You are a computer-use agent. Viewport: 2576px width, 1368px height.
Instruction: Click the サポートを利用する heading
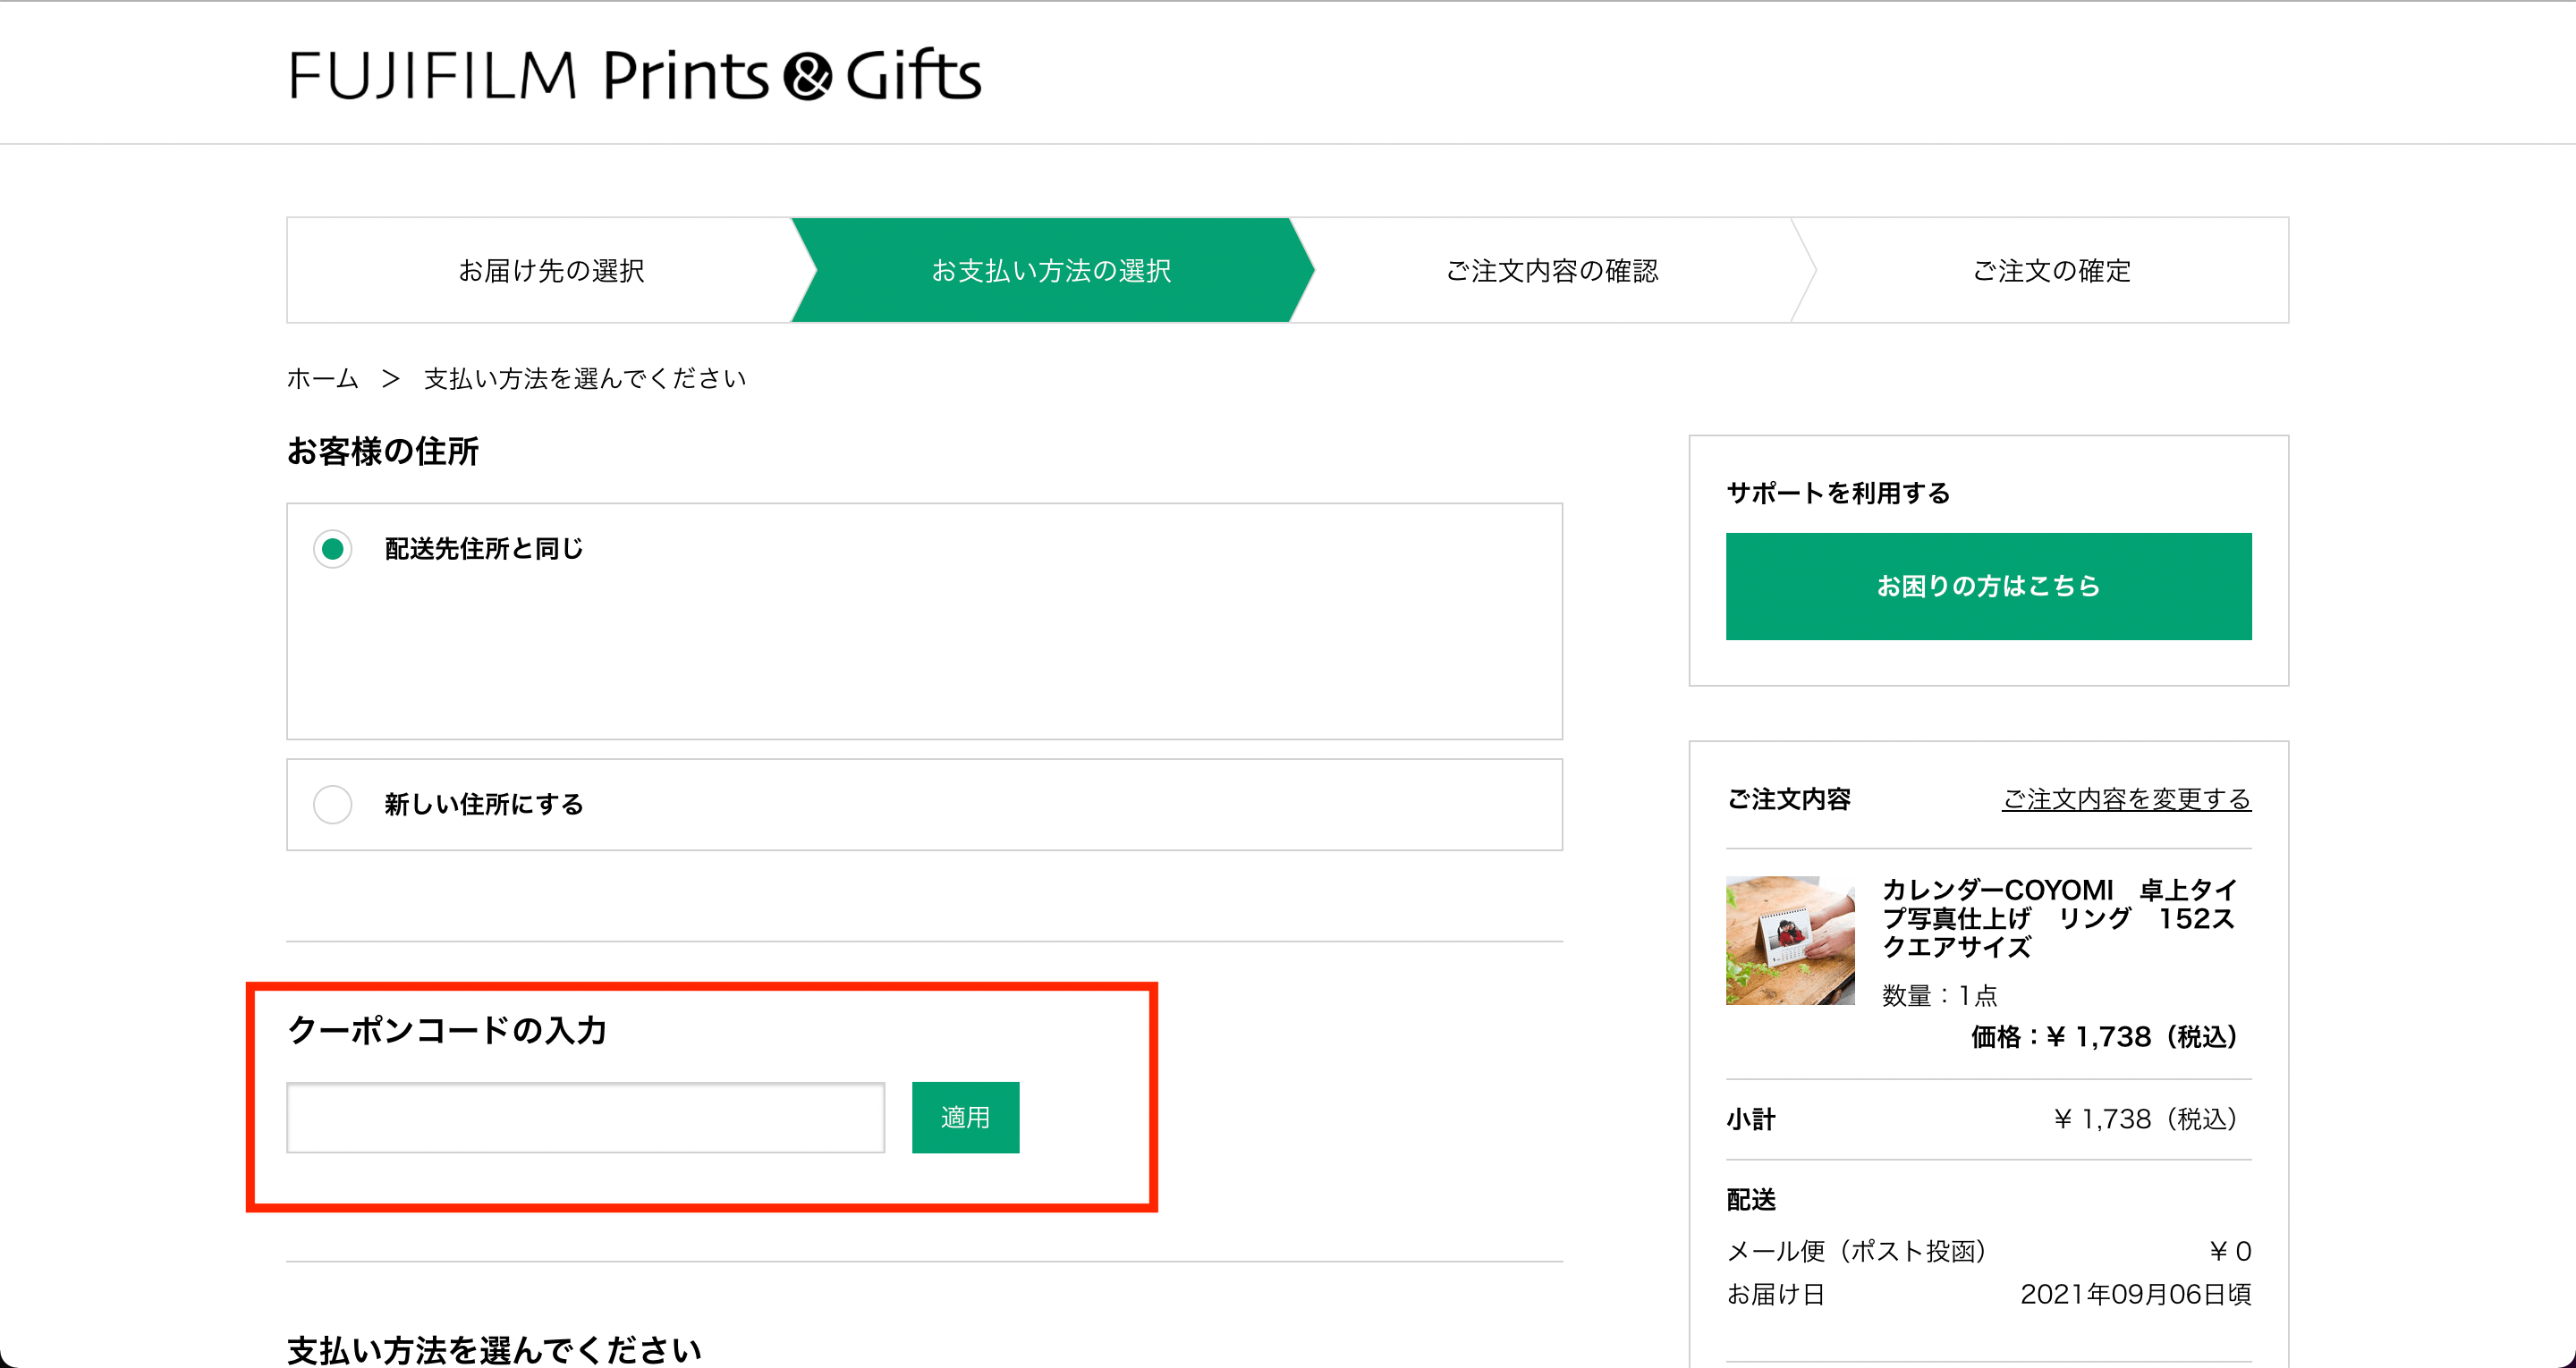tap(1838, 493)
